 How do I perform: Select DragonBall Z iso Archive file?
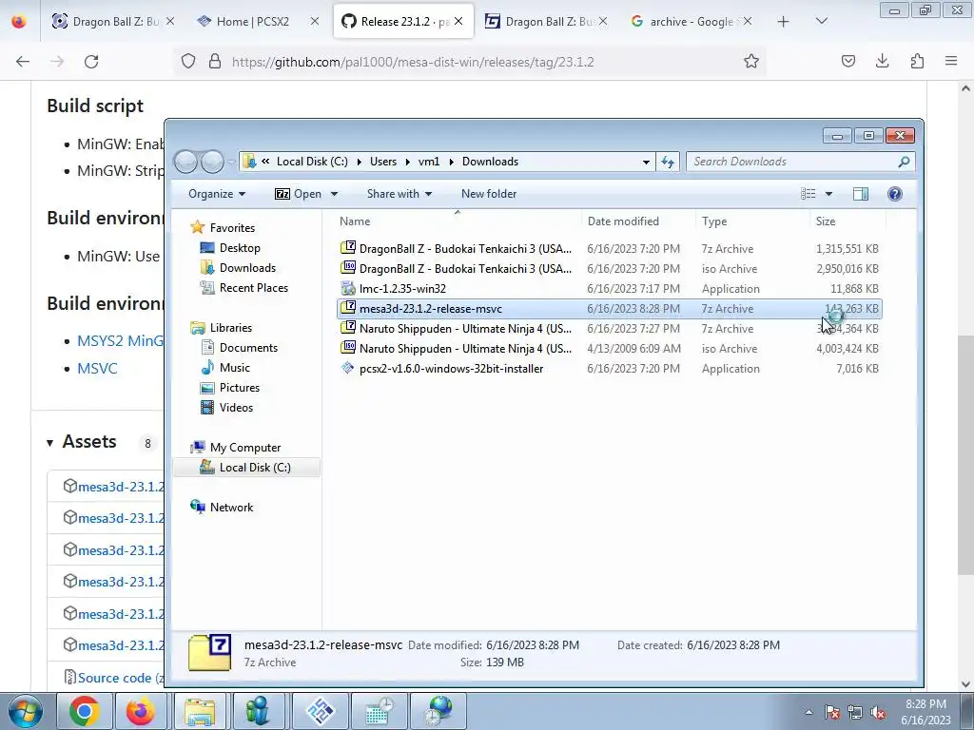pyautogui.click(x=609, y=269)
